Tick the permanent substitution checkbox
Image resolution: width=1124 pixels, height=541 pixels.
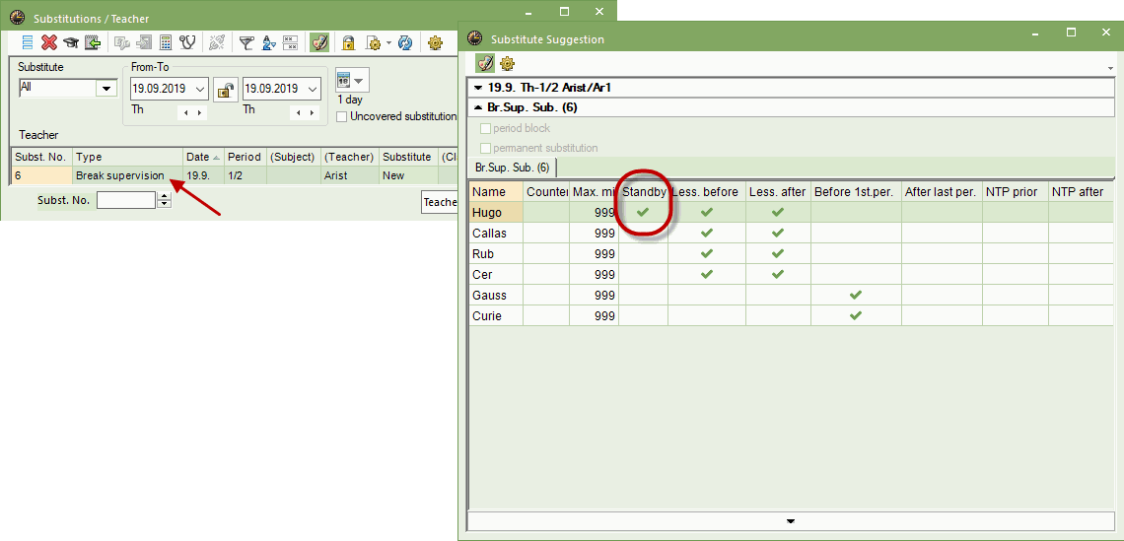(x=485, y=148)
